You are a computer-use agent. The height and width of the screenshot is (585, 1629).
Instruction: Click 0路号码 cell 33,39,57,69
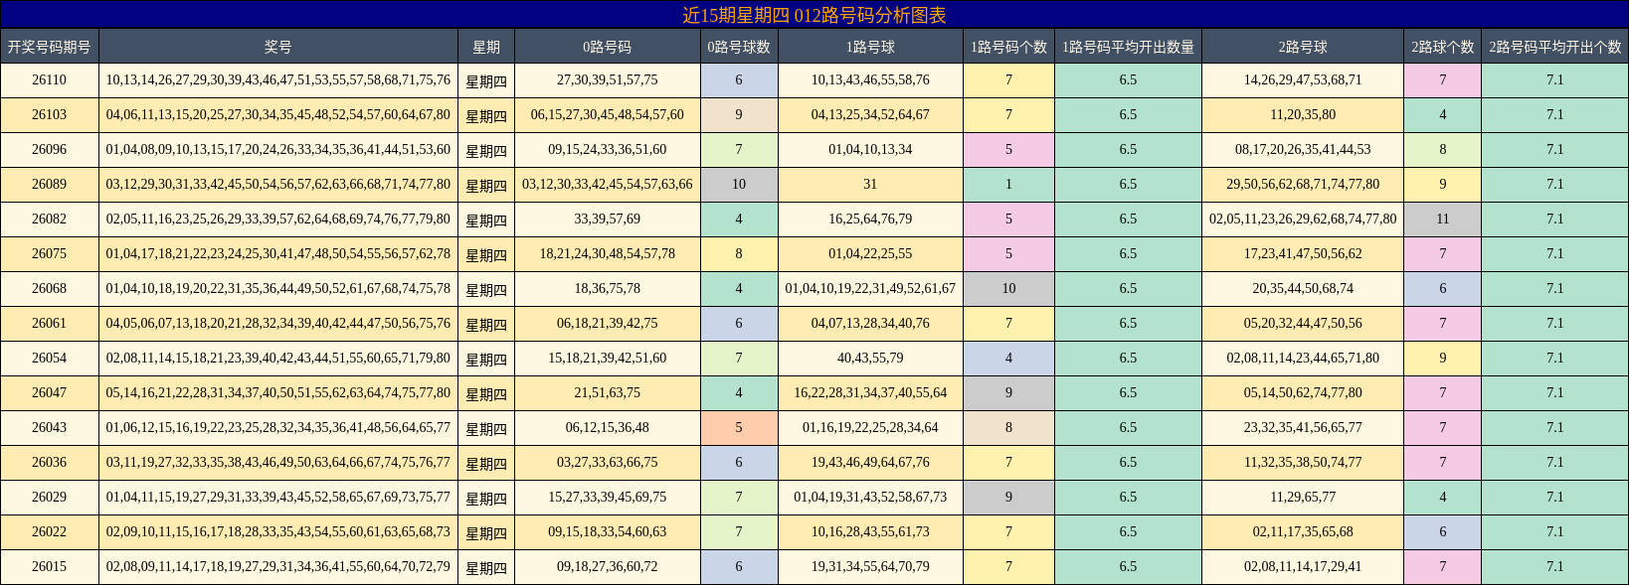point(608,219)
